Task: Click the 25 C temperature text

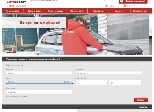Action: (x=112, y=6)
